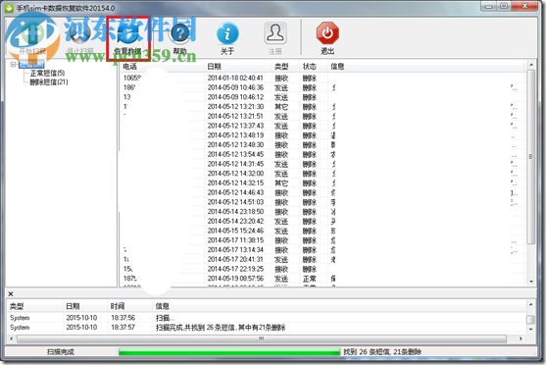546x365 pixels.
Task: Click the log panel 日期 column header
Action: tap(85, 306)
